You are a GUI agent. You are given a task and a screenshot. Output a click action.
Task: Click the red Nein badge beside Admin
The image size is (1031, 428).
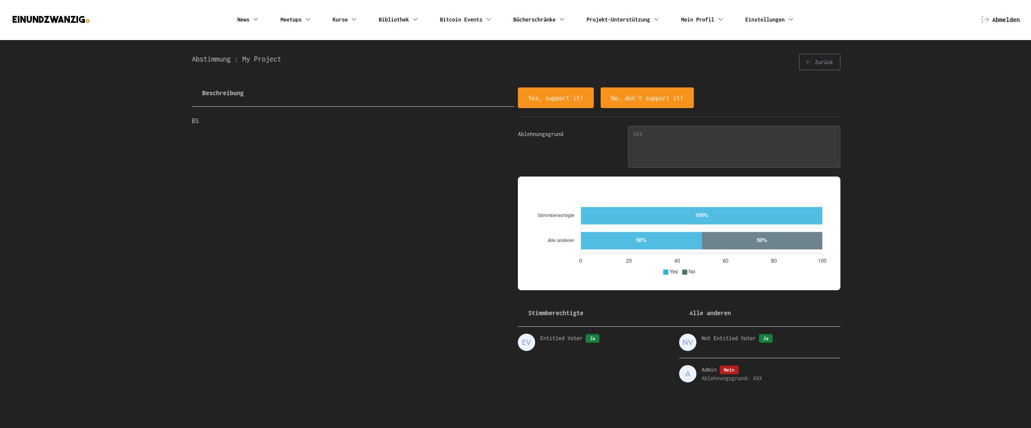click(x=729, y=370)
